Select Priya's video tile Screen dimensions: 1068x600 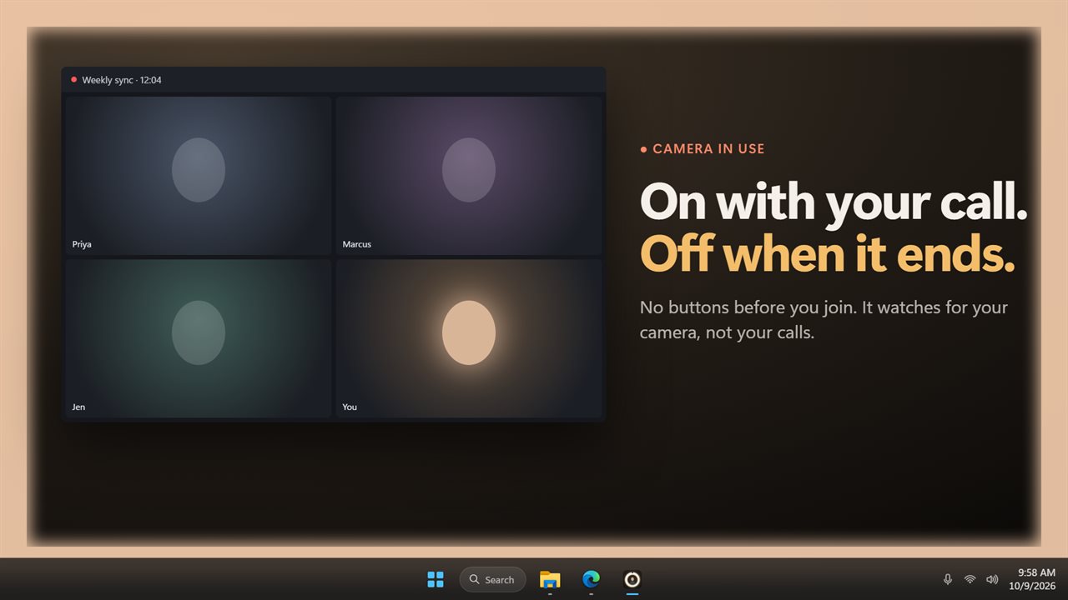(199, 176)
